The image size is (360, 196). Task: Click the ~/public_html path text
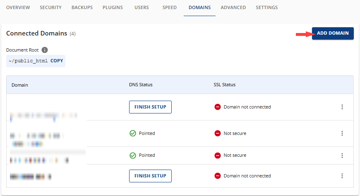click(x=28, y=61)
